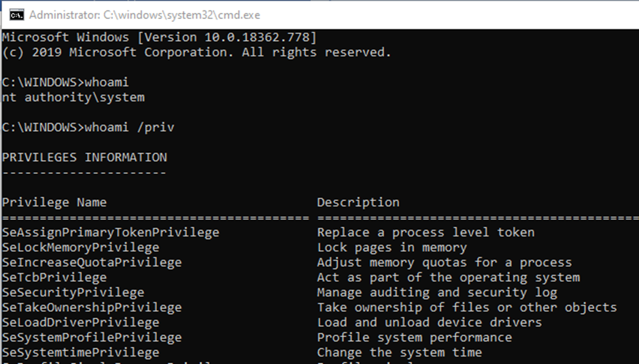Screen dimensions: 639x364
Task: Click the SeSecurityPrivilege entry
Action: (x=73, y=292)
